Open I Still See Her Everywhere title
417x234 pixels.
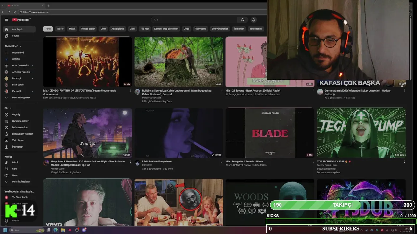point(157,162)
